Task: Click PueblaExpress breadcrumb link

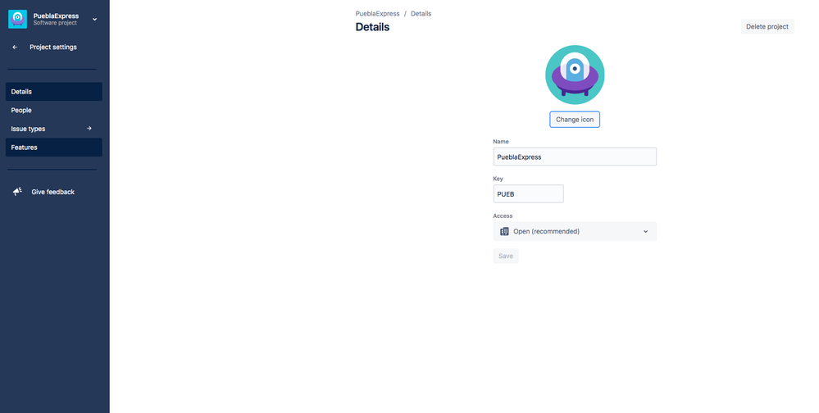Action: 377,14
